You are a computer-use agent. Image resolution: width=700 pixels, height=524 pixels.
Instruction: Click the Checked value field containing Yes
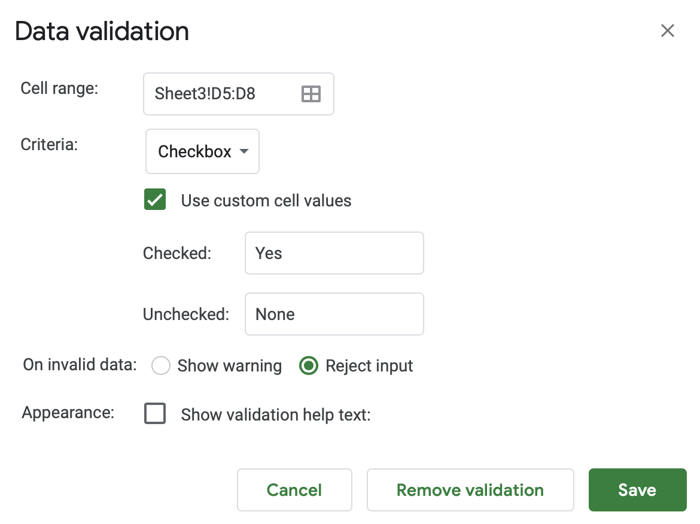point(334,254)
